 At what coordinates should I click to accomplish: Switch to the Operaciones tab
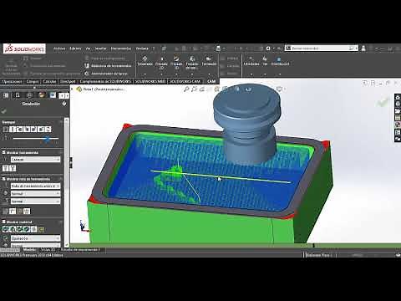[12, 81]
